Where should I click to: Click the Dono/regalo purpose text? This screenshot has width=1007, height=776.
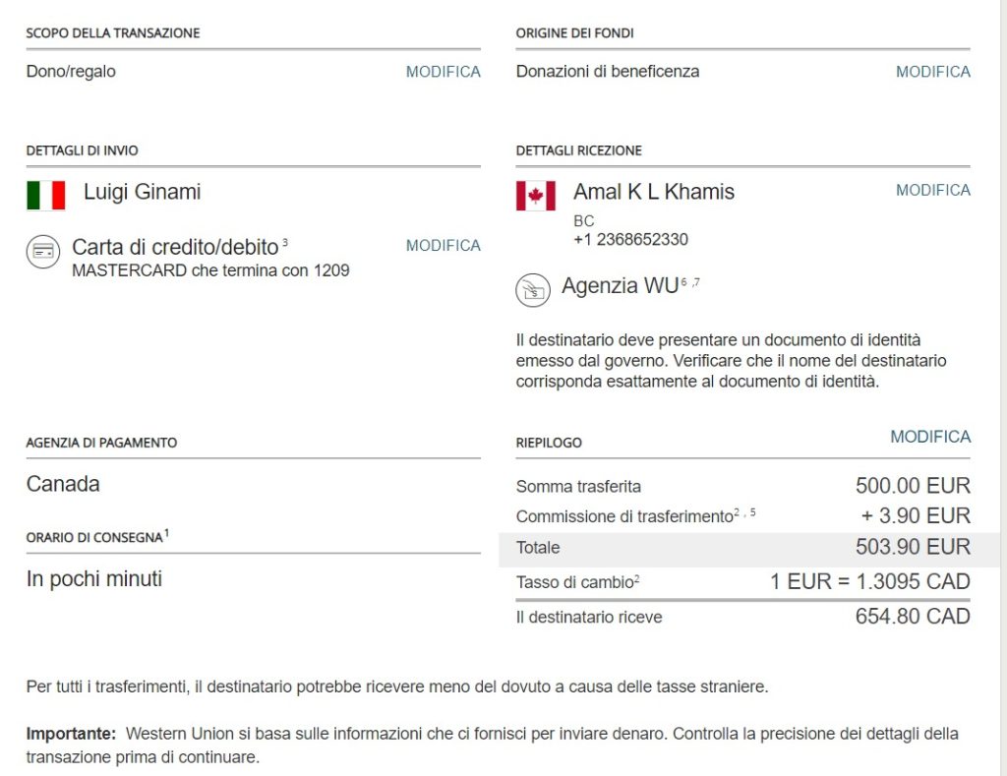[71, 72]
